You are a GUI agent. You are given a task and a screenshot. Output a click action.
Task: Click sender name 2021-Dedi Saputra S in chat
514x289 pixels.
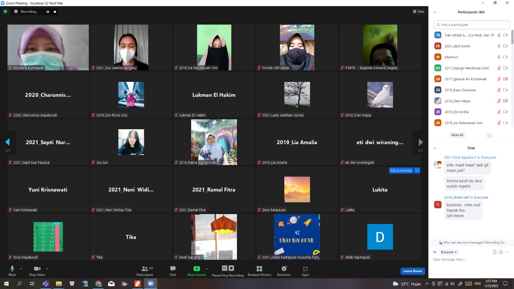[460, 157]
